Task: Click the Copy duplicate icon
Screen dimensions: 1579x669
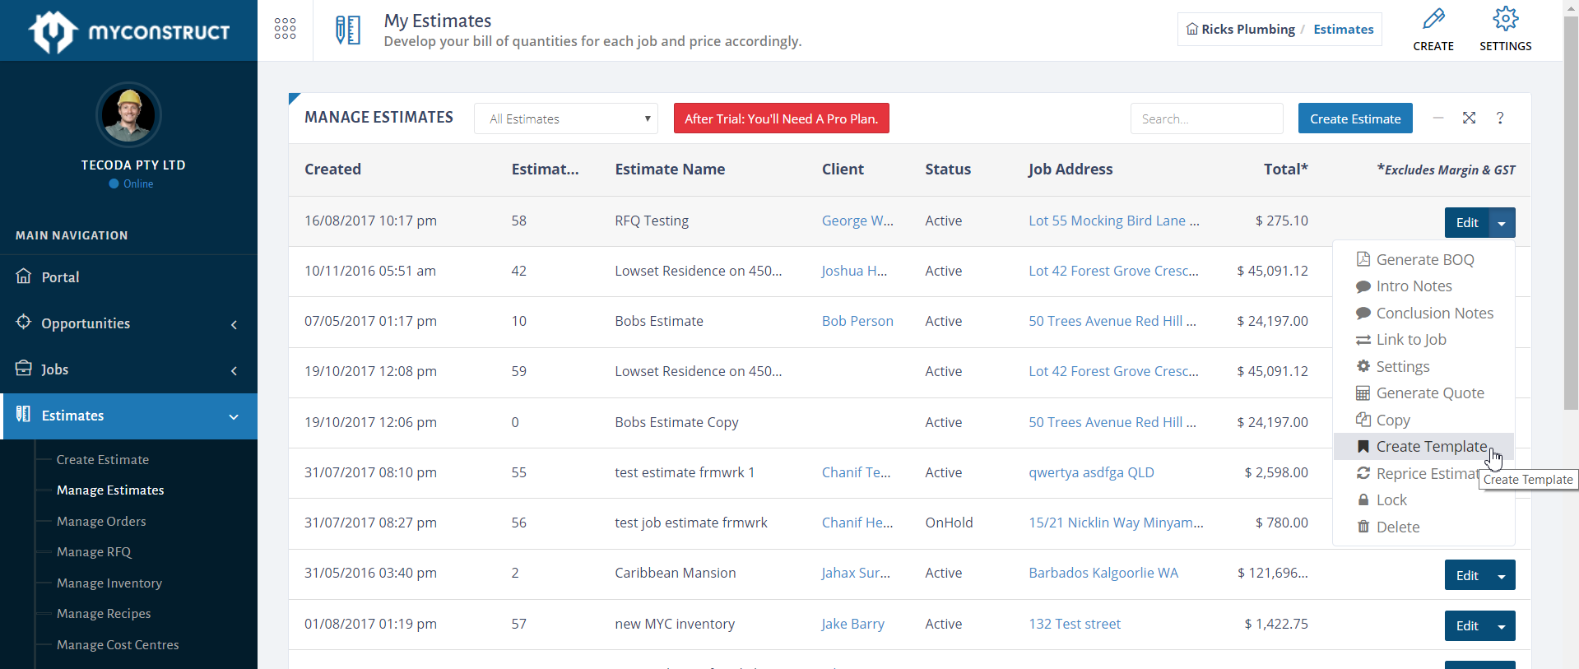Action: pyautogui.click(x=1363, y=420)
